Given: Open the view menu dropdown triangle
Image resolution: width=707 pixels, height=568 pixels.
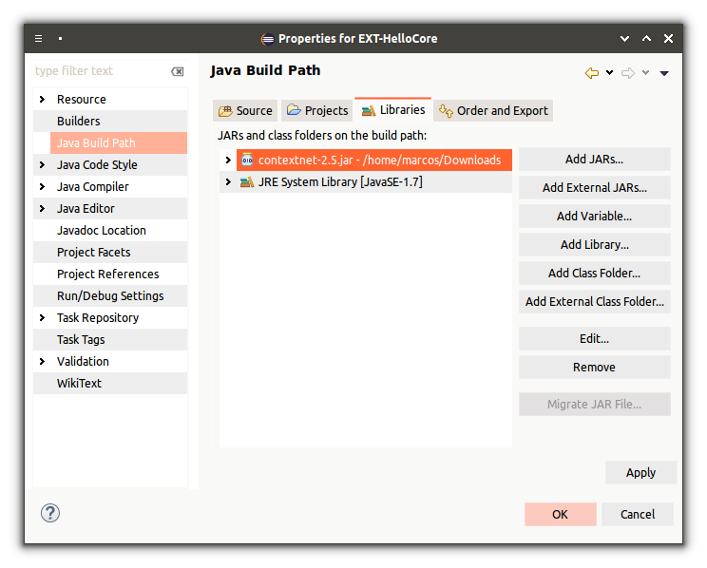Looking at the screenshot, I should point(664,73).
